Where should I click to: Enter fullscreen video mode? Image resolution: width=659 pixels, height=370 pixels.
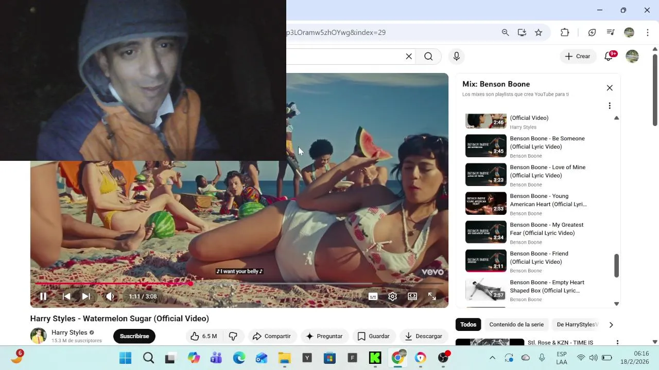(x=432, y=297)
